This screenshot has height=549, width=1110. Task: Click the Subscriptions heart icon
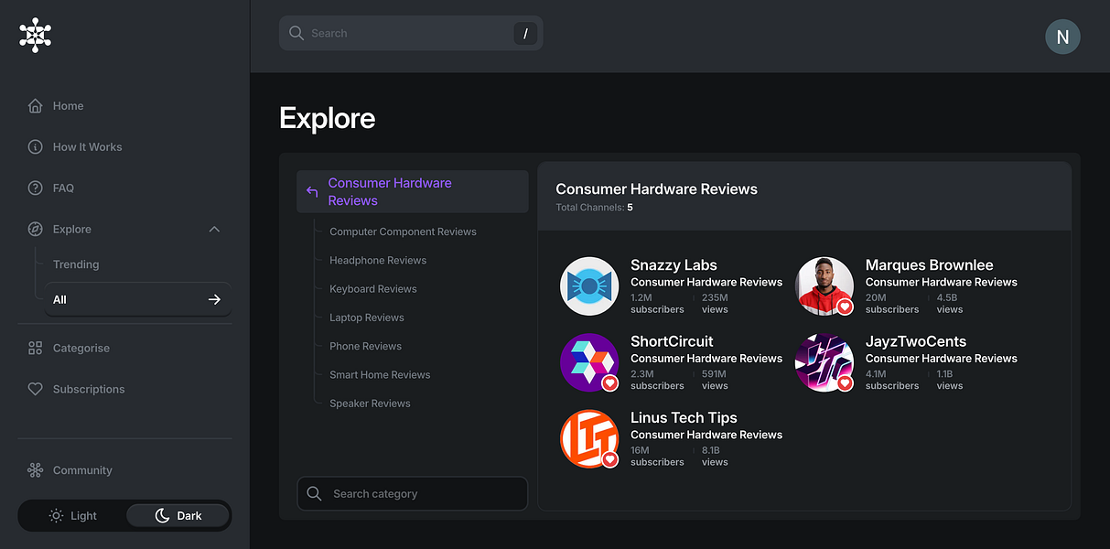[x=36, y=390]
